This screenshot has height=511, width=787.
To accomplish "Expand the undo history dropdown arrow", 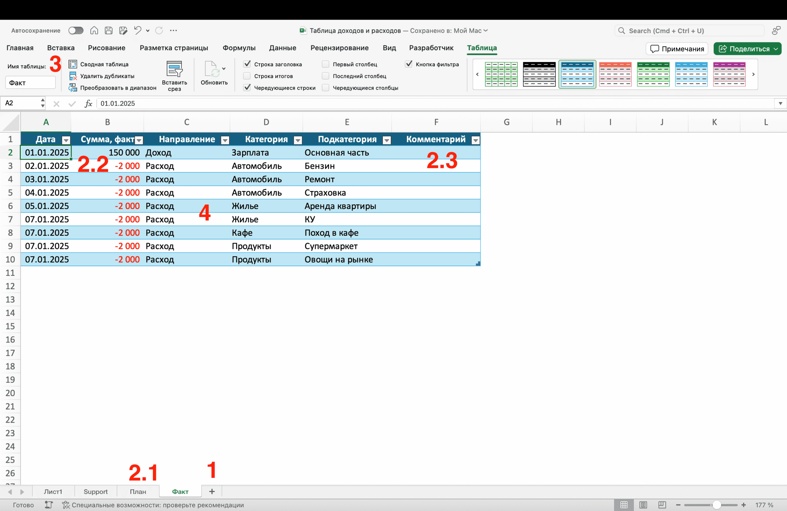I will coord(148,31).
